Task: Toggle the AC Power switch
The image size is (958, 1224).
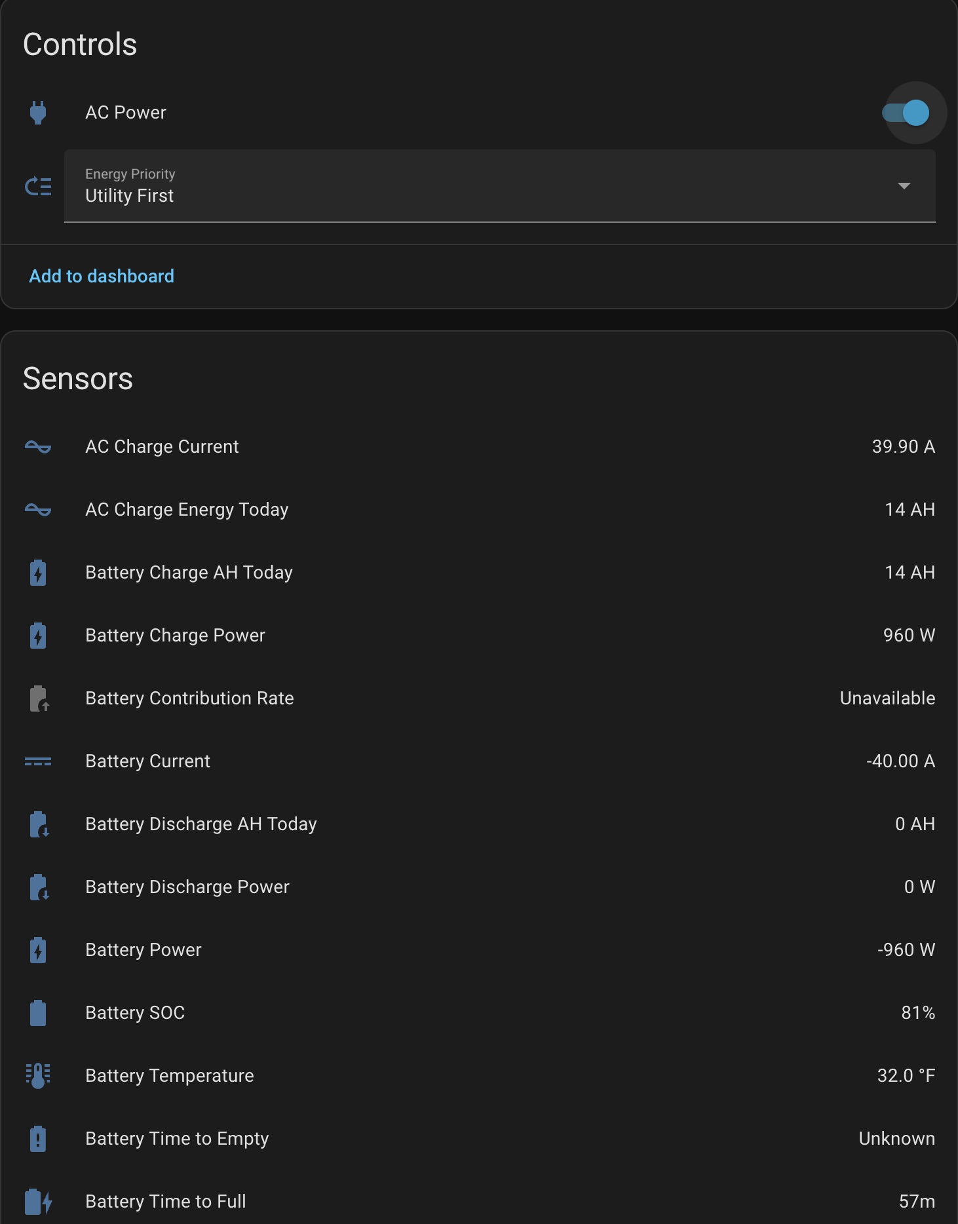Action: click(x=908, y=113)
